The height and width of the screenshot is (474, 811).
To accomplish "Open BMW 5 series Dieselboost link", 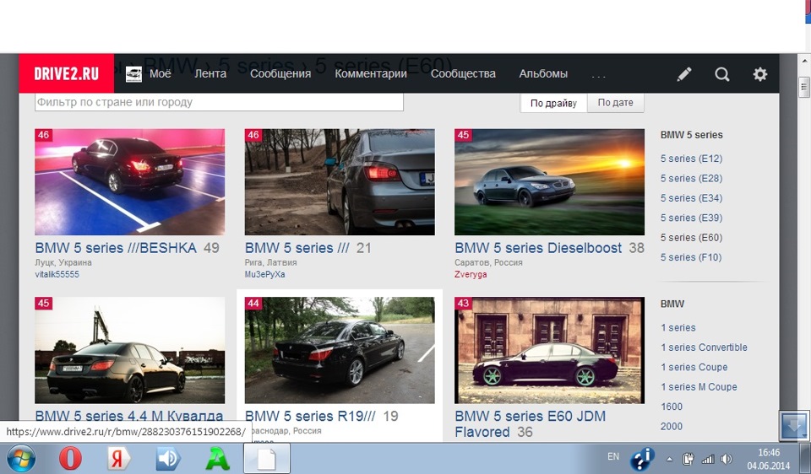I will (538, 248).
